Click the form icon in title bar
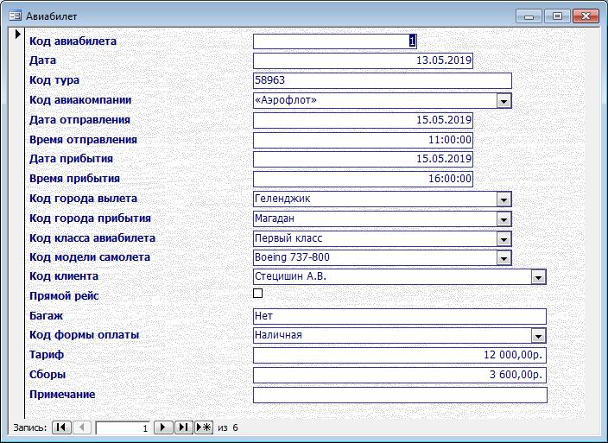The image size is (608, 443). pyautogui.click(x=15, y=15)
